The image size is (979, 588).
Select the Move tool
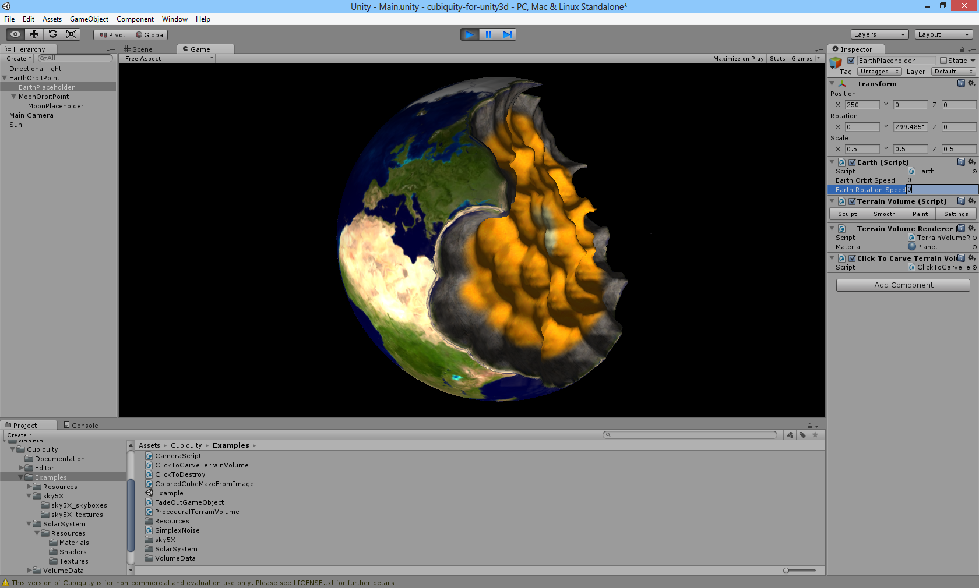click(34, 34)
